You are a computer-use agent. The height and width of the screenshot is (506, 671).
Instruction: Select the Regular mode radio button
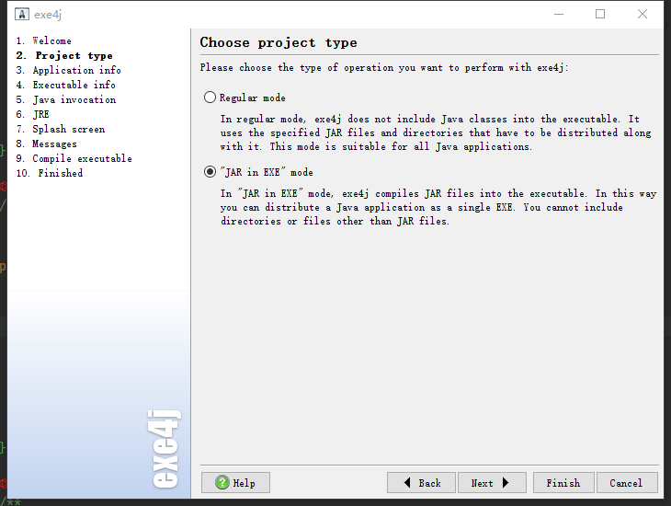[210, 98]
